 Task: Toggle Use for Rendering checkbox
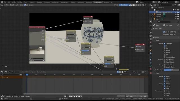pyautogui.click(x=164, y=32)
